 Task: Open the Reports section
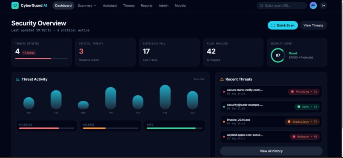coord(146,6)
